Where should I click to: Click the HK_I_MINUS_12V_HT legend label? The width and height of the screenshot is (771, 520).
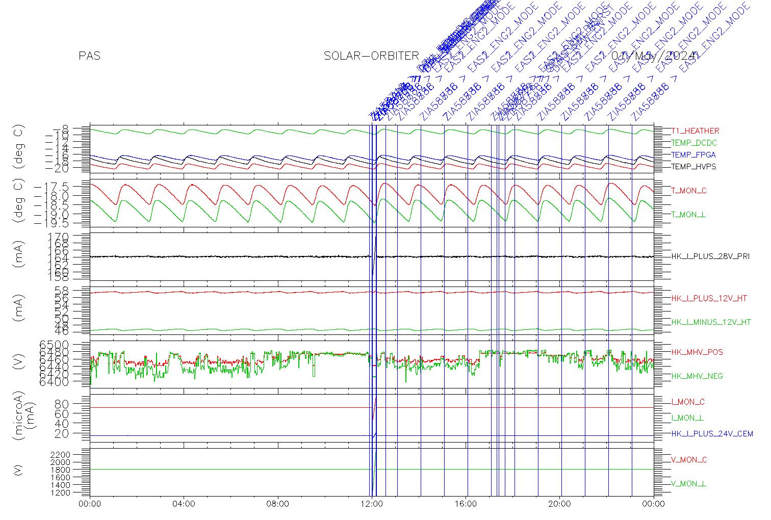711,322
